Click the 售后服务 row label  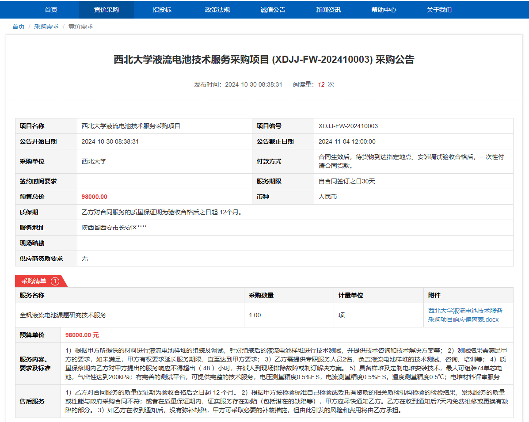tap(32, 401)
